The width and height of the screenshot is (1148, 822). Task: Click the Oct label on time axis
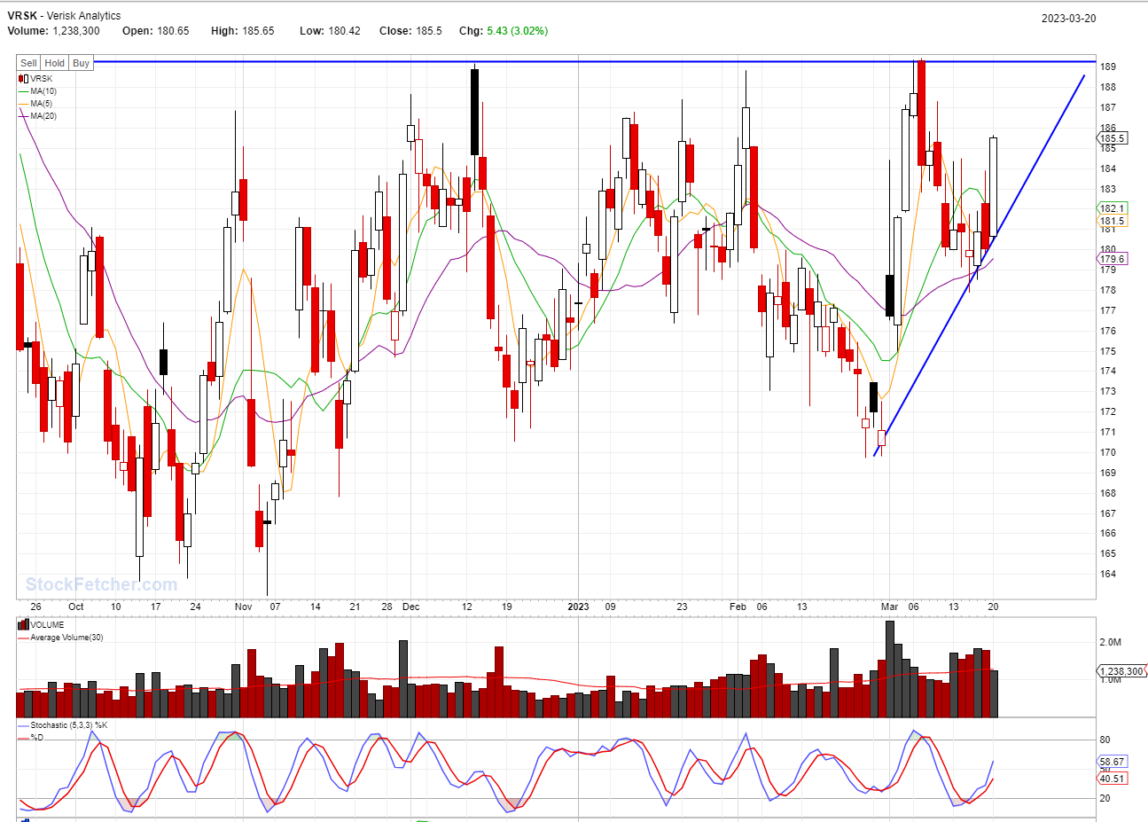click(x=76, y=607)
